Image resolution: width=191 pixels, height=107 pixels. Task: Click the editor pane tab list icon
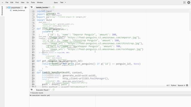pos(32,7)
